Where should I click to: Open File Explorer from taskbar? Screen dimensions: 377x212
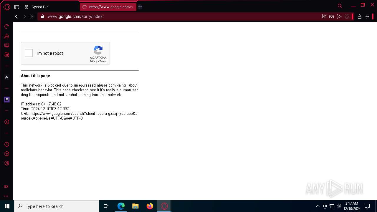pyautogui.click(x=135, y=206)
